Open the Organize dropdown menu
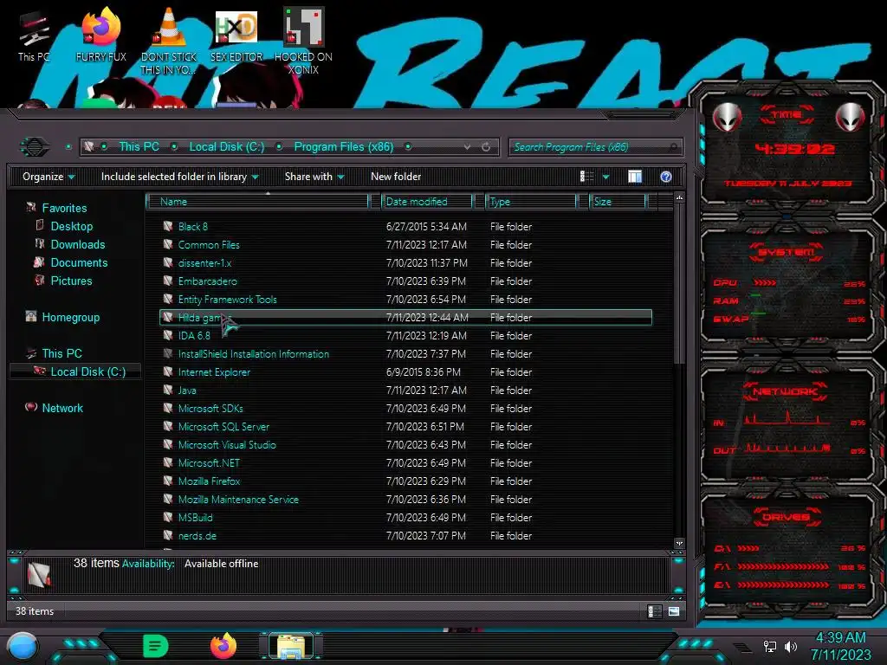Screen dimensions: 887x665 49,177
